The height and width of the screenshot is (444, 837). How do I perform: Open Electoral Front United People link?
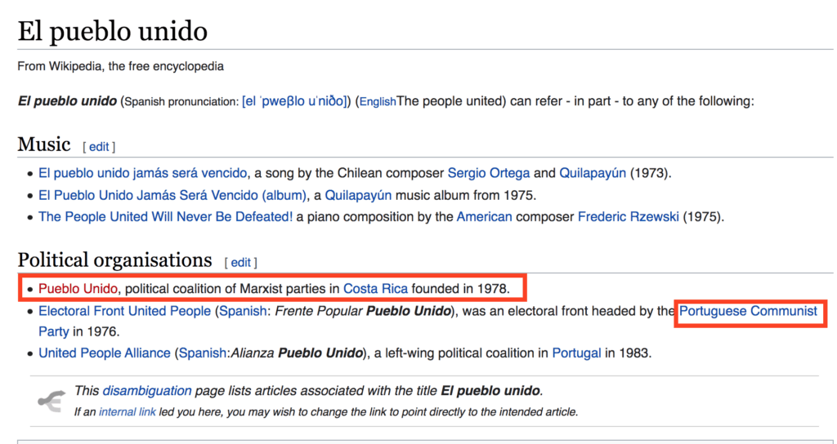tap(124, 311)
